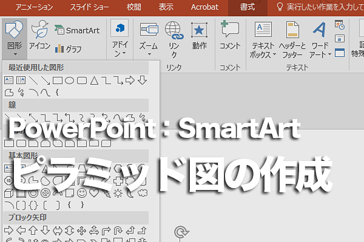The height and width of the screenshot is (242, 364).
Task: Insert a hyperlink with リンク
Action: (x=174, y=39)
